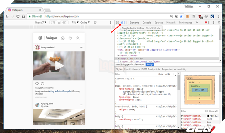
Task: Open lovely.weekend profile avatar
Action: (x=37, y=48)
